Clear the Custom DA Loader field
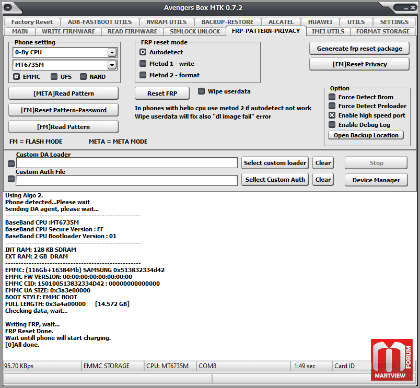 coord(323,163)
